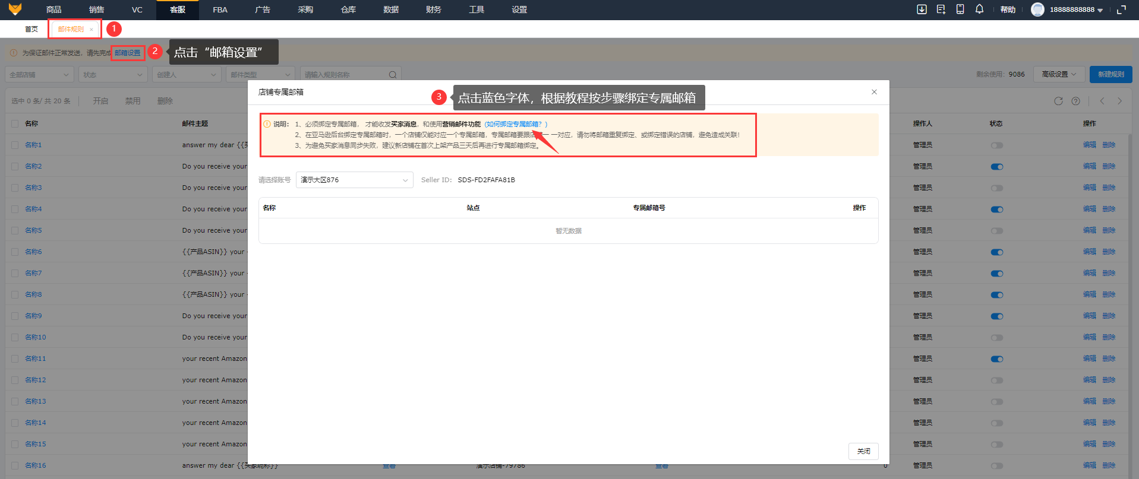The image size is (1139, 479).
Task: Click the warning info icon beside 为保证邮件正常发送
Action: click(x=14, y=53)
